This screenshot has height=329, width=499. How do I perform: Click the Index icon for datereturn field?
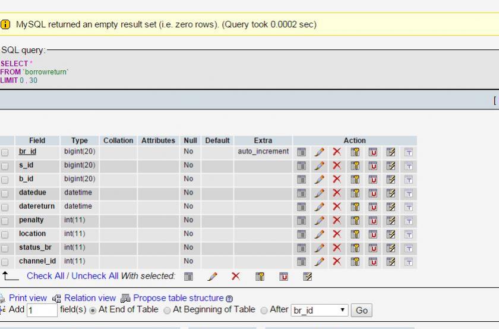coord(391,206)
